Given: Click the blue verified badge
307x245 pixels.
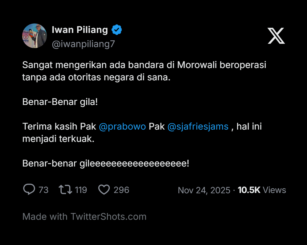Looking at the screenshot, I should 117,30.
